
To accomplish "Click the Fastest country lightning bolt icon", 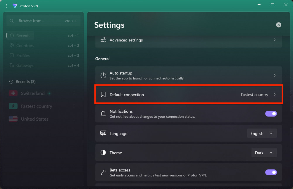I will point(13,106).
